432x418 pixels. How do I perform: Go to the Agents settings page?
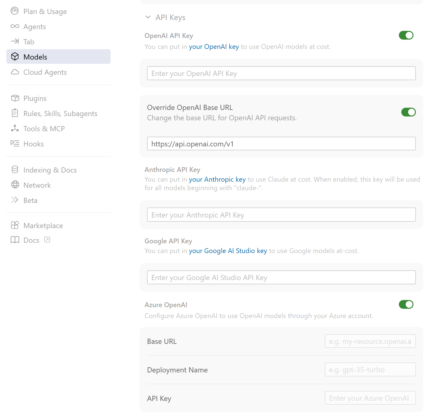[58, 26]
